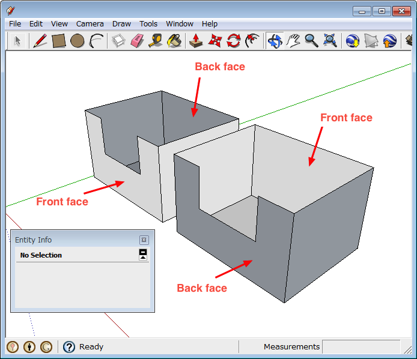Pick the Line pencil tool

[x=40, y=41]
